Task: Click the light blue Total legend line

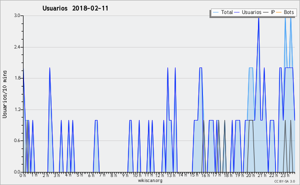Action: click(x=215, y=12)
